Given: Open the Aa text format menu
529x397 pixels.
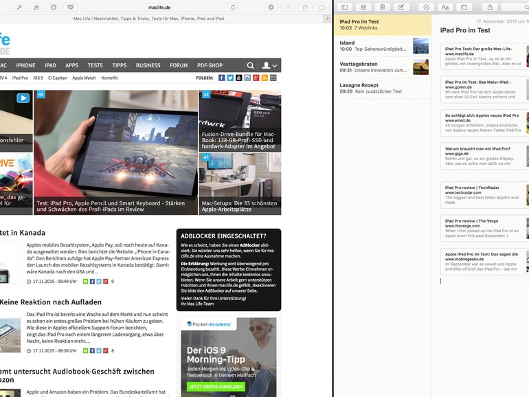Looking at the screenshot, I should pos(445,7).
